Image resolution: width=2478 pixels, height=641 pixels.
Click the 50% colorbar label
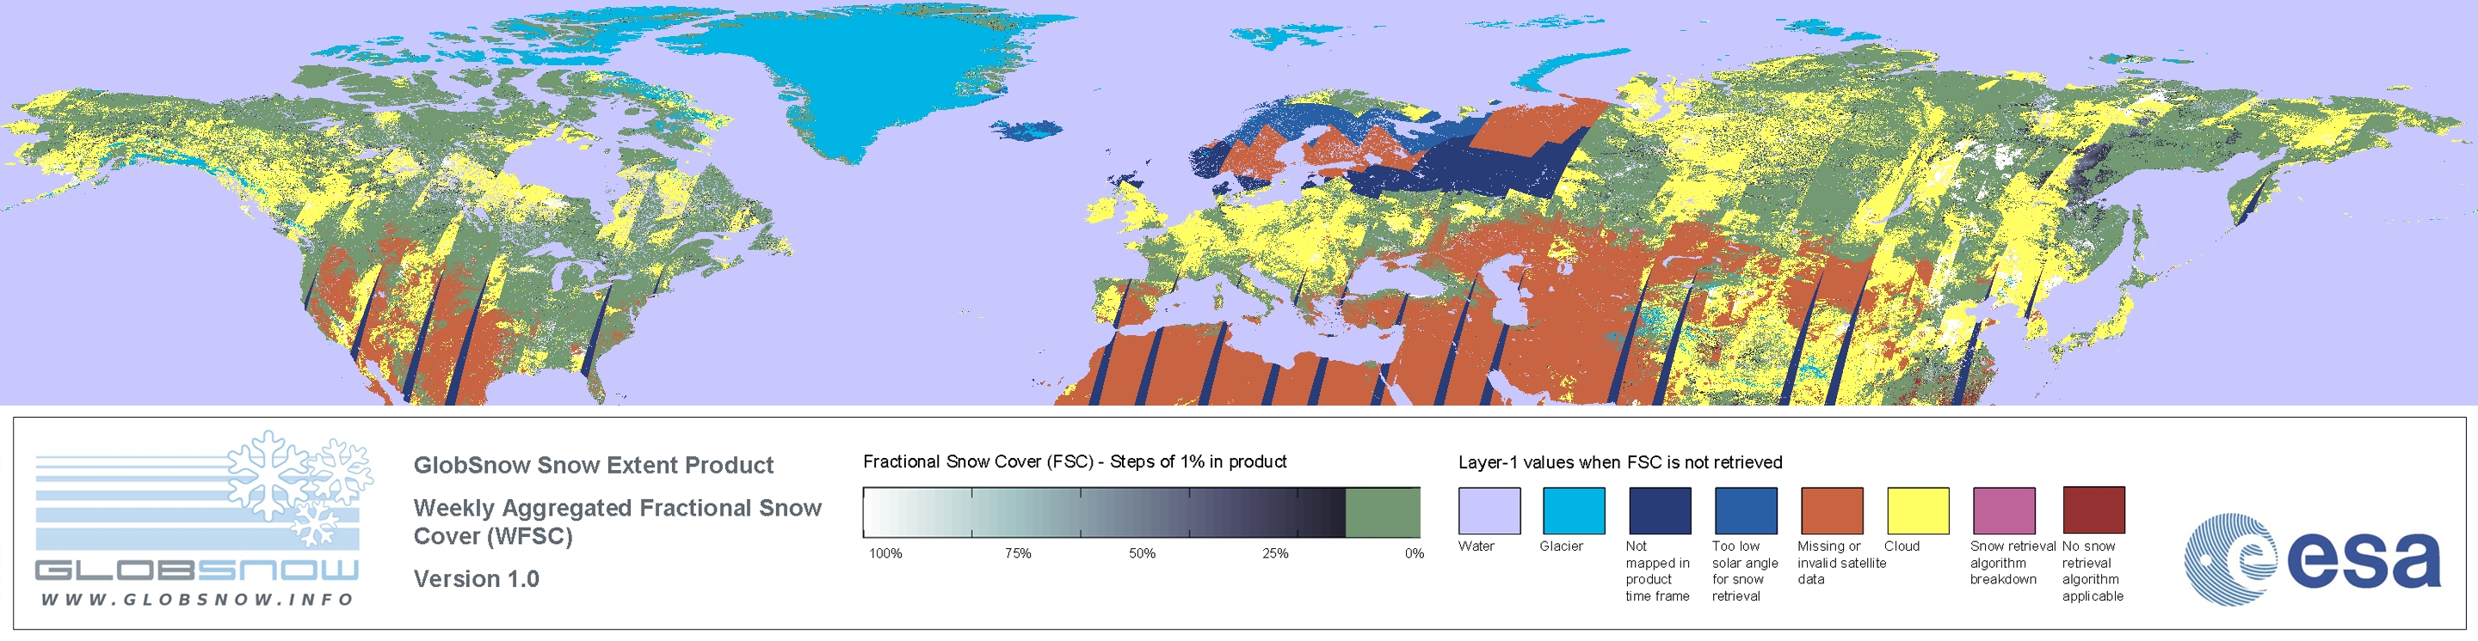(x=1142, y=553)
